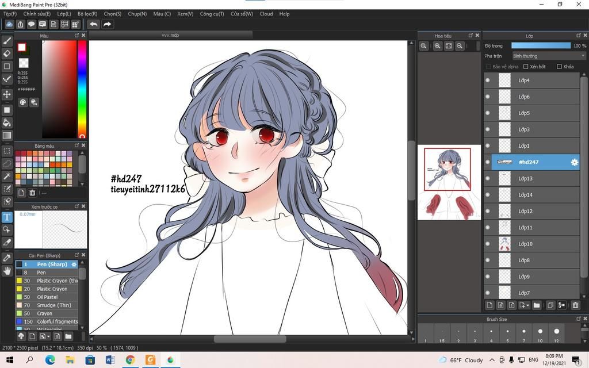
Task: Zoom out the Navigator preview
Action: click(x=460, y=46)
